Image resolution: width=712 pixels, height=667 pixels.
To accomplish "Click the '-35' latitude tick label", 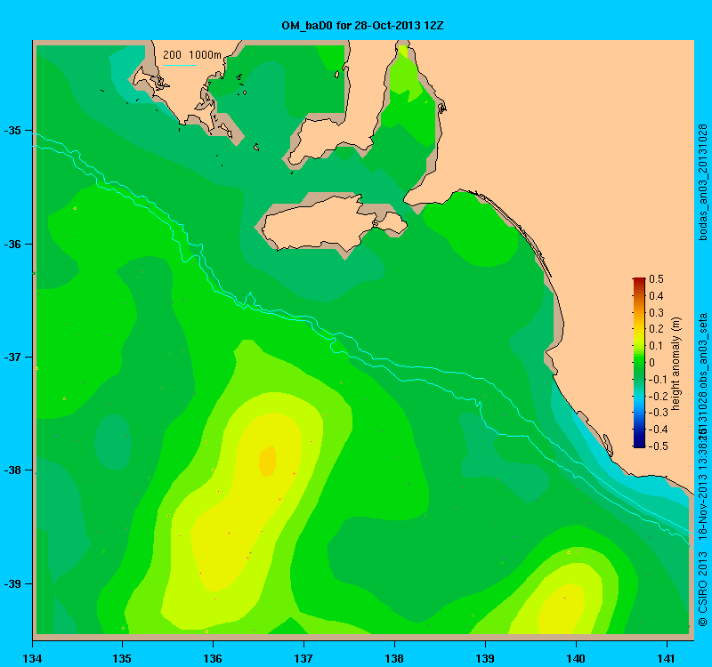I will coord(12,131).
